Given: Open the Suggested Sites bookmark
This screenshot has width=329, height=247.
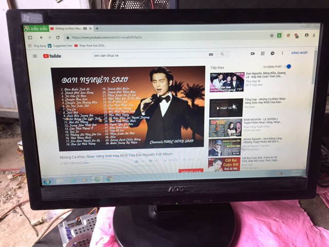Looking at the screenshot, I should tap(64, 46).
